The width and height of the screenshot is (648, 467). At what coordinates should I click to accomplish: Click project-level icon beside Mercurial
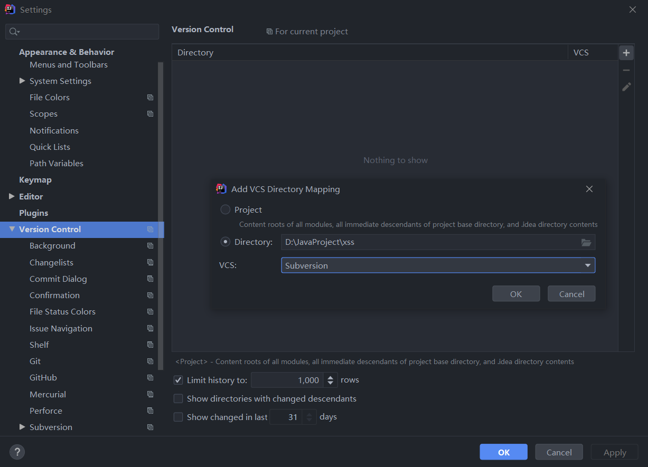pyautogui.click(x=151, y=394)
